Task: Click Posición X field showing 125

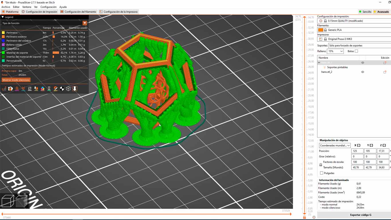Action: click(357, 151)
